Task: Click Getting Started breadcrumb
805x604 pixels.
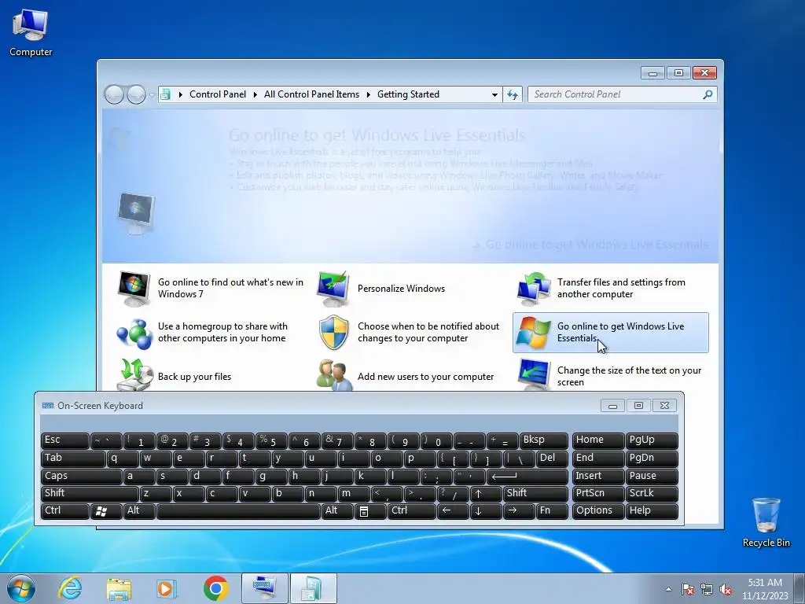Action: (x=408, y=94)
